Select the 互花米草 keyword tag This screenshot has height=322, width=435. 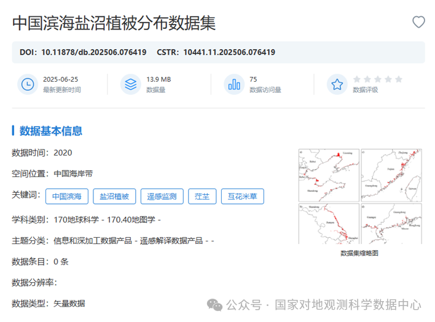coord(242,196)
